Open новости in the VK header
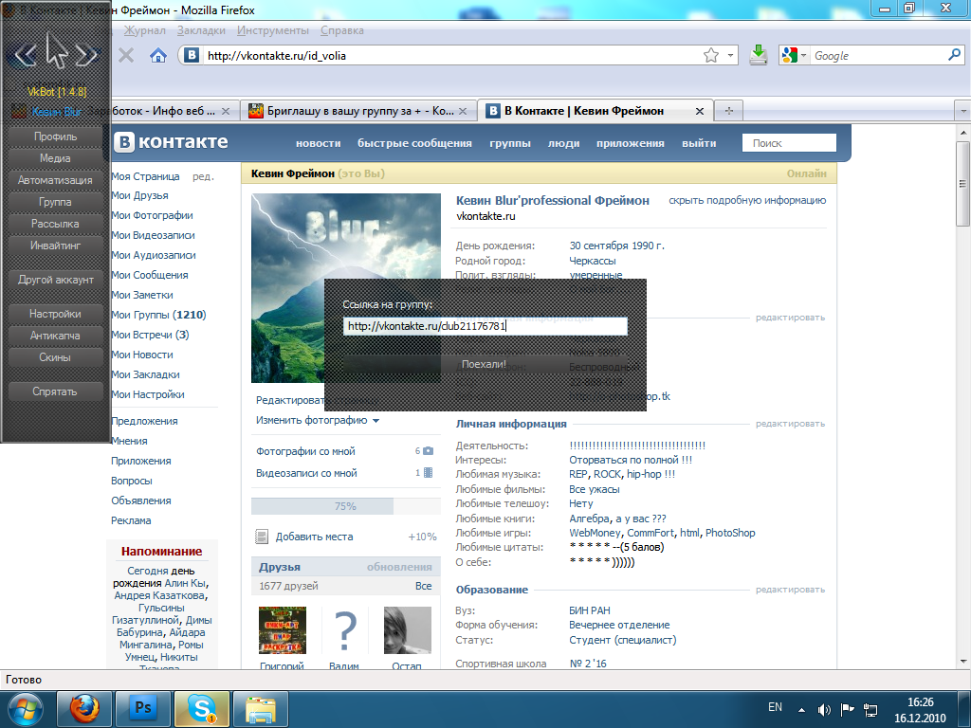The image size is (971, 728). [319, 143]
